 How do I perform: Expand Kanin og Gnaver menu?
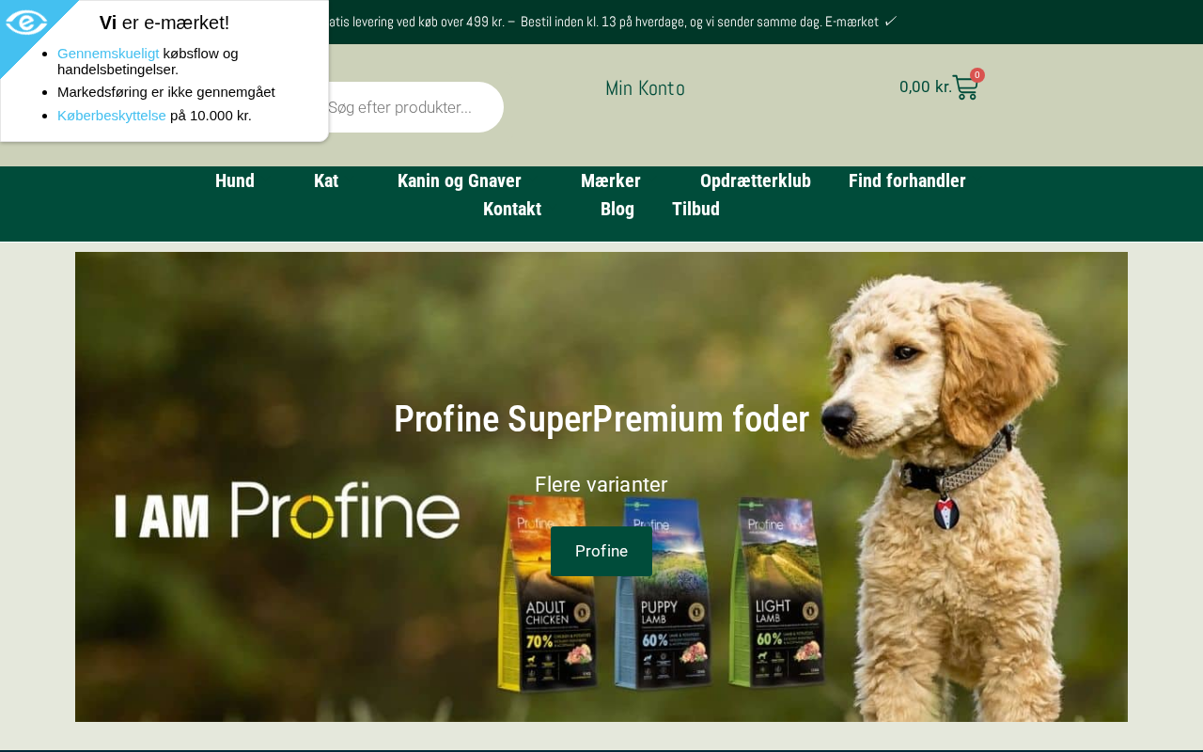click(x=460, y=180)
